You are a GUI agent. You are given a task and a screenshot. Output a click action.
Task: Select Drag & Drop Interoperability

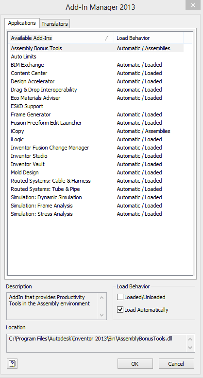[x=96, y=90]
